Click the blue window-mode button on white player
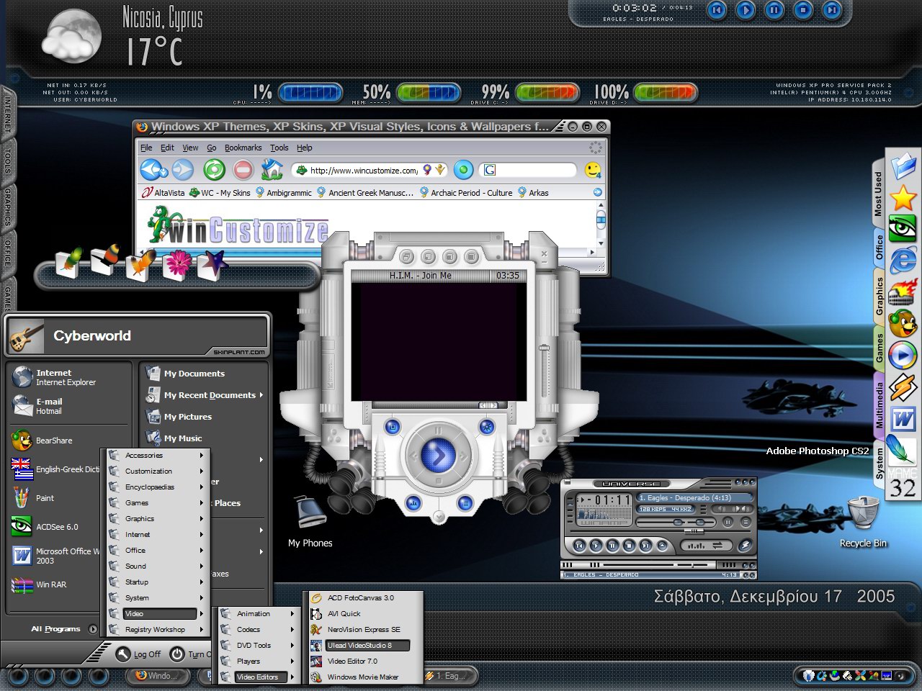This screenshot has width=922, height=691. (x=393, y=427)
